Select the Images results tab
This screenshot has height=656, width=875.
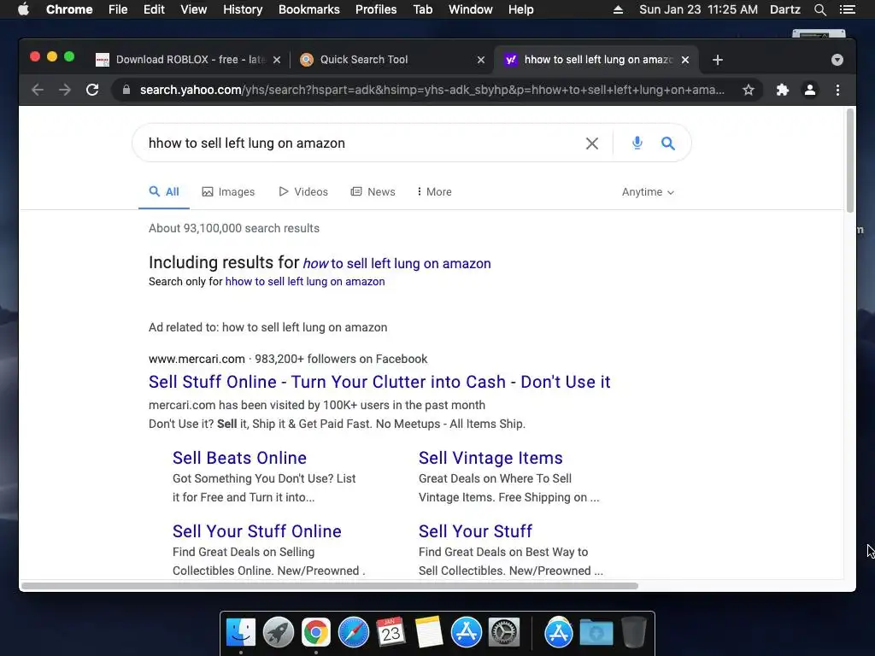click(228, 192)
